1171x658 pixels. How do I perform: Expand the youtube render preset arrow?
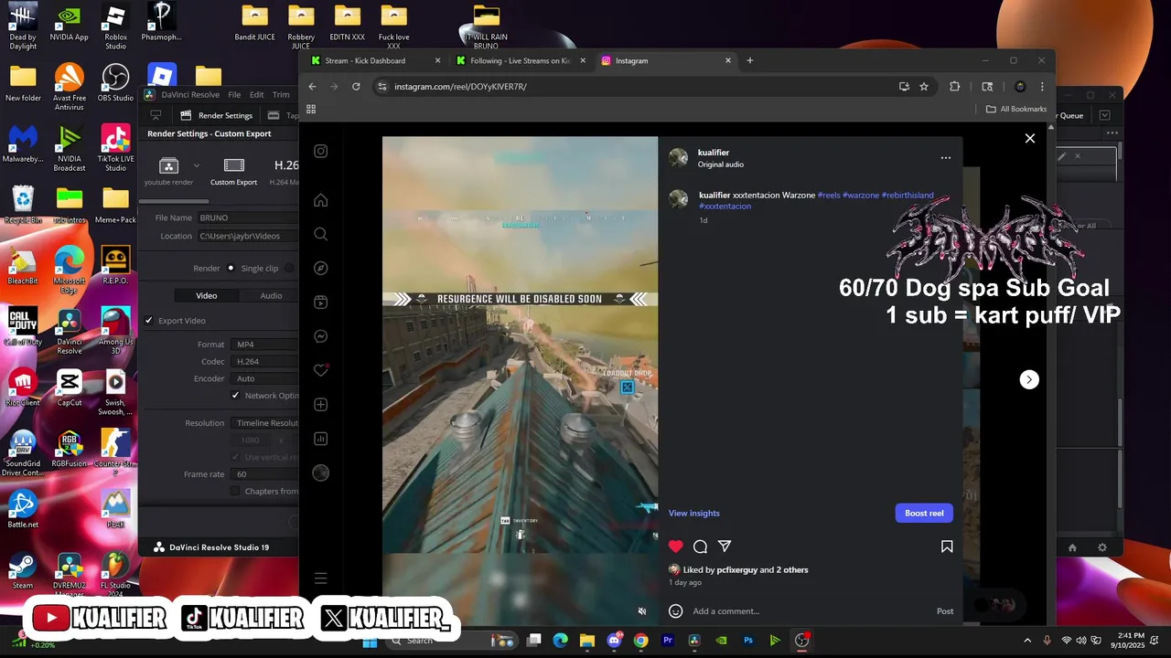click(196, 165)
